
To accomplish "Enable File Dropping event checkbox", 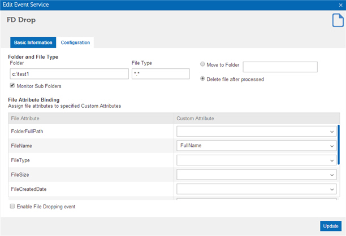I will click(x=12, y=206).
